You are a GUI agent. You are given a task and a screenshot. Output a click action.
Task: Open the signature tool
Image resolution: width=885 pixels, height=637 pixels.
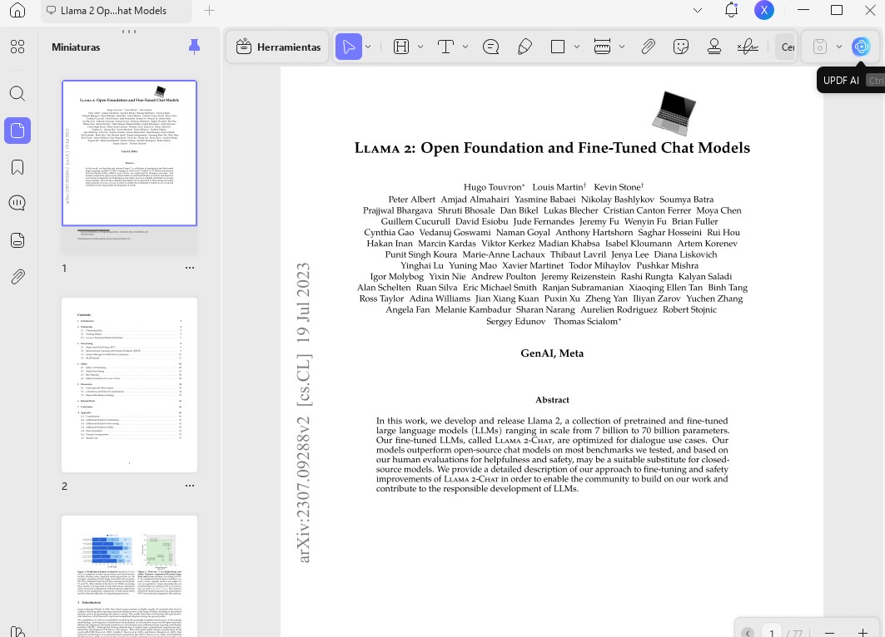tap(747, 47)
